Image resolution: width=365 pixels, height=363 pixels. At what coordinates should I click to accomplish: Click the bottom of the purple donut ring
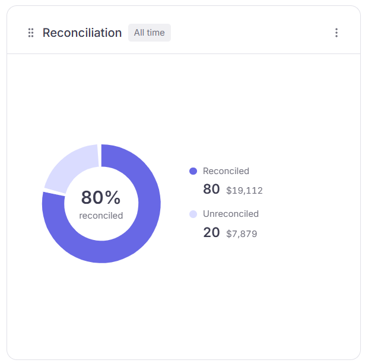(101, 252)
